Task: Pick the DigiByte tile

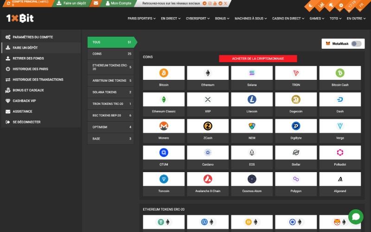Action: click(296, 131)
